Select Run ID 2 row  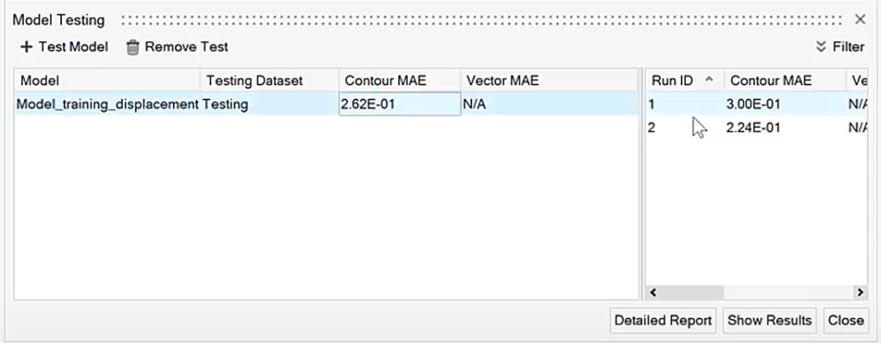(756, 128)
